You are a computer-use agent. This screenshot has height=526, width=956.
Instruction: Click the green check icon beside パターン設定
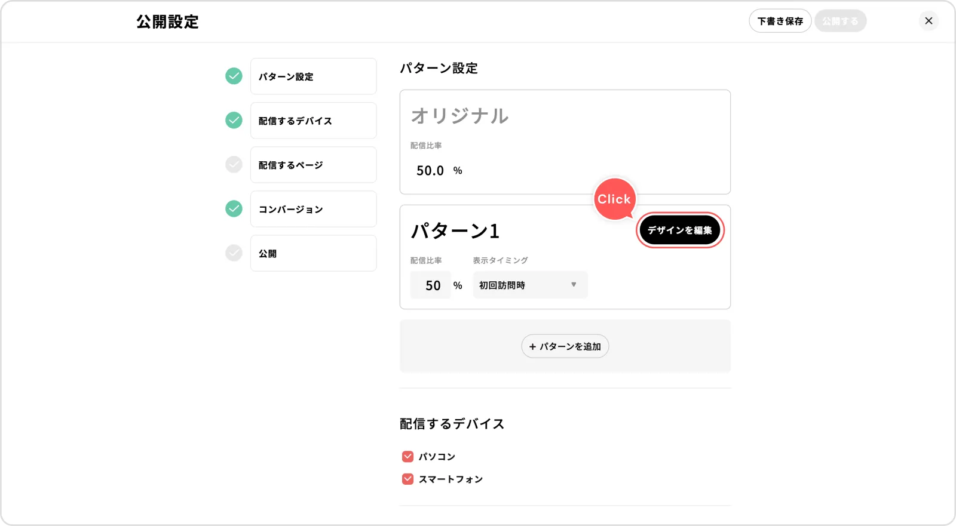point(234,76)
